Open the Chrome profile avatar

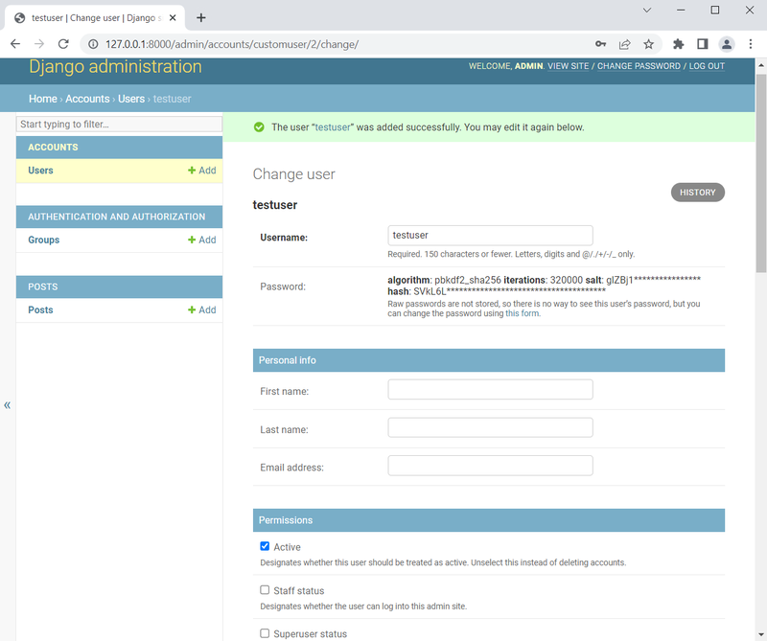(x=727, y=44)
